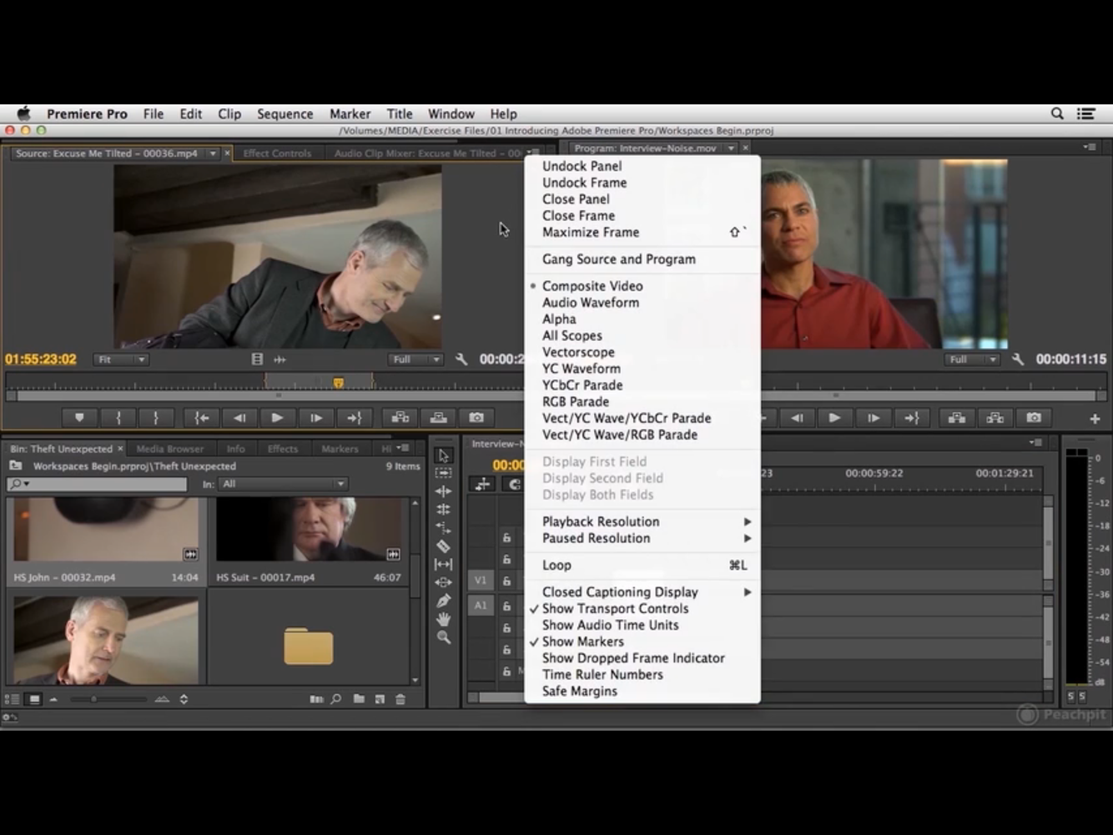
Task: Mark Out point in Source monitor
Action: (x=156, y=418)
